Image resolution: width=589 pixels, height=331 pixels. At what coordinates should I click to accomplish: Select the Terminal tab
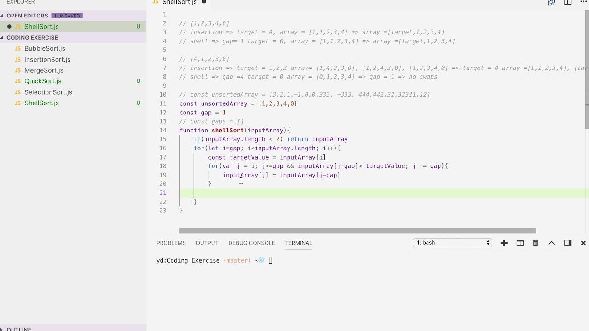point(299,243)
